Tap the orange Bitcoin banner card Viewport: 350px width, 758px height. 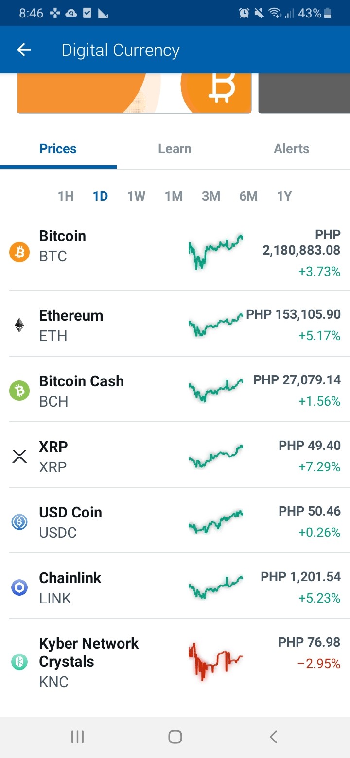pos(134,93)
